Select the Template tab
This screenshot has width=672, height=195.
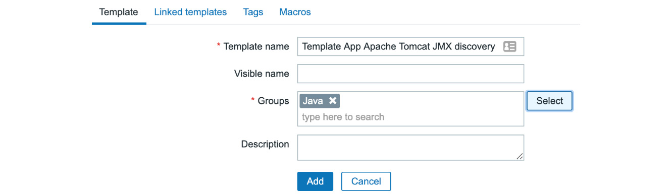tap(119, 12)
